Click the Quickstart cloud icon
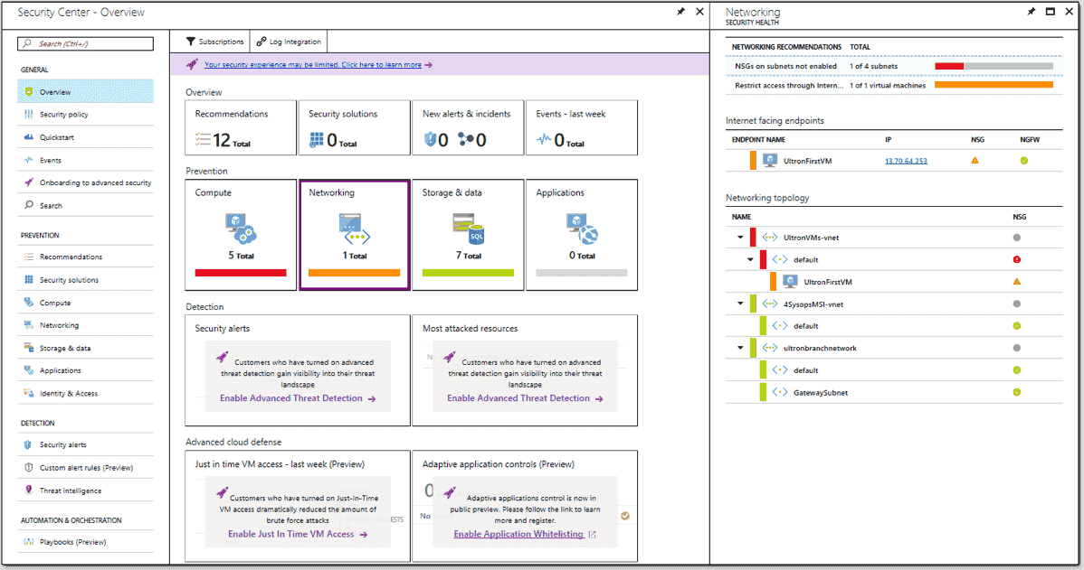 click(x=28, y=136)
